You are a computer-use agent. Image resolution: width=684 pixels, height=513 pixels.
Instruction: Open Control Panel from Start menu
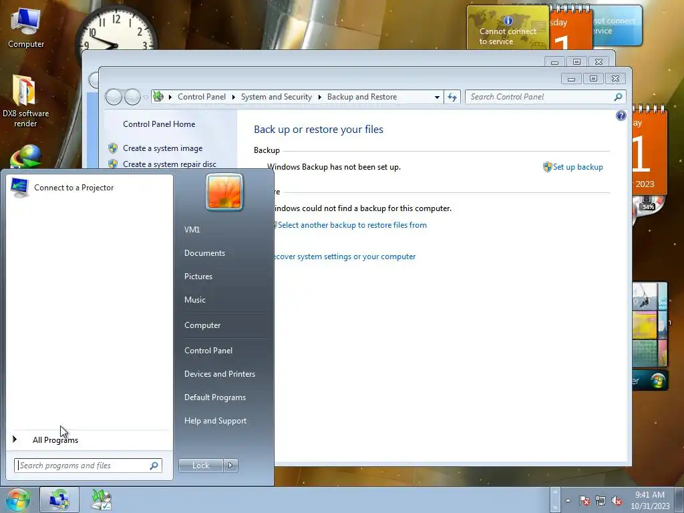tap(208, 351)
